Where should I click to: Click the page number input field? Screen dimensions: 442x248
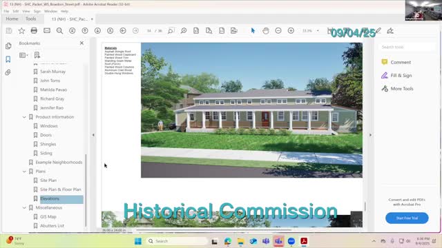point(149,30)
